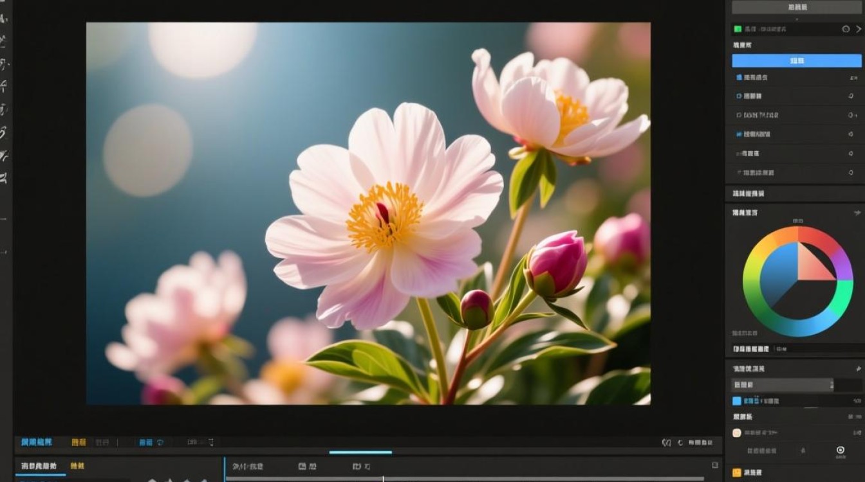Click the cream circular swatch in lower right panel
Screen dimensions: 865x482
[x=737, y=433]
